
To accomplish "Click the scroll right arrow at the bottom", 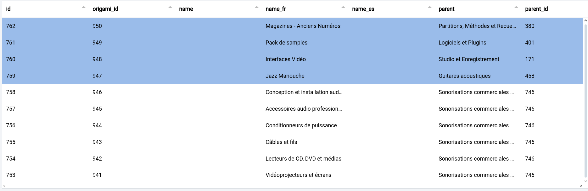I will coord(581,186).
